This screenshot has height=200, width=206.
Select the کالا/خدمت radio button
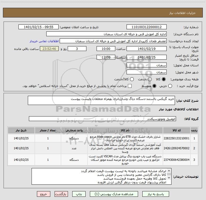click(132, 79)
